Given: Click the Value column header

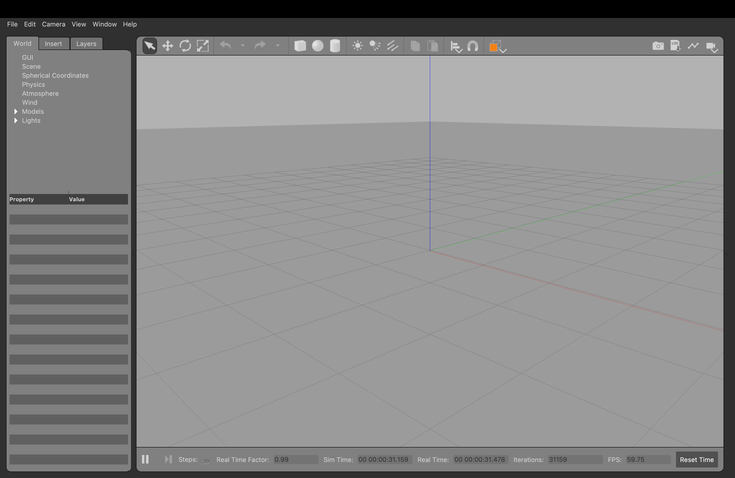Looking at the screenshot, I should 77,199.
